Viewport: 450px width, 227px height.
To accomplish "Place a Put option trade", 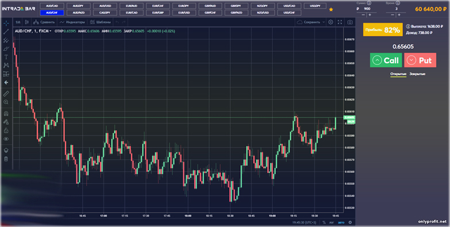I will coord(420,60).
